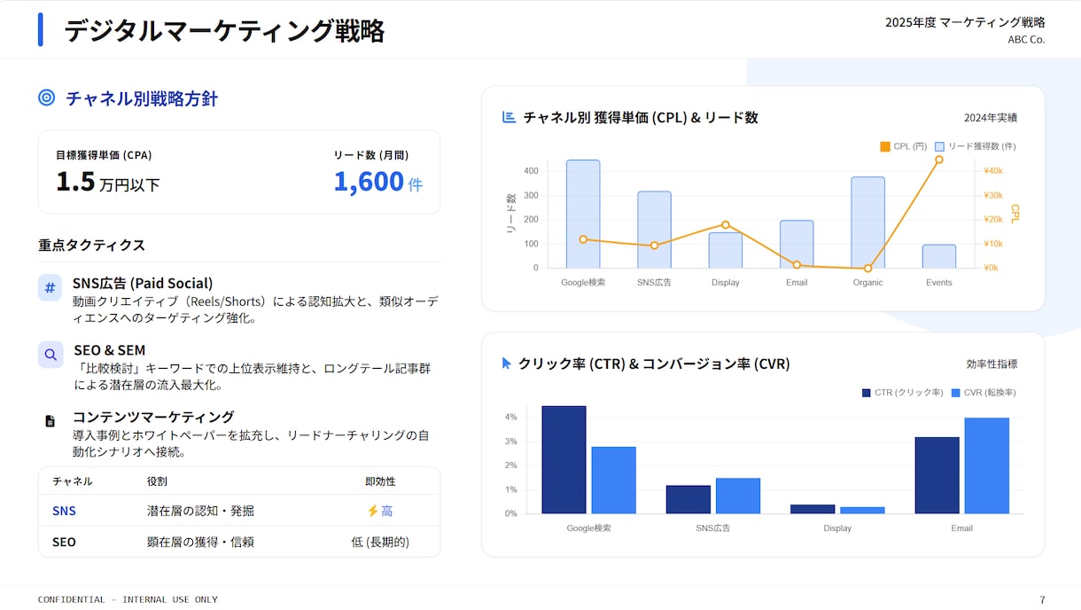Click the Display label in CTR chart

837,528
